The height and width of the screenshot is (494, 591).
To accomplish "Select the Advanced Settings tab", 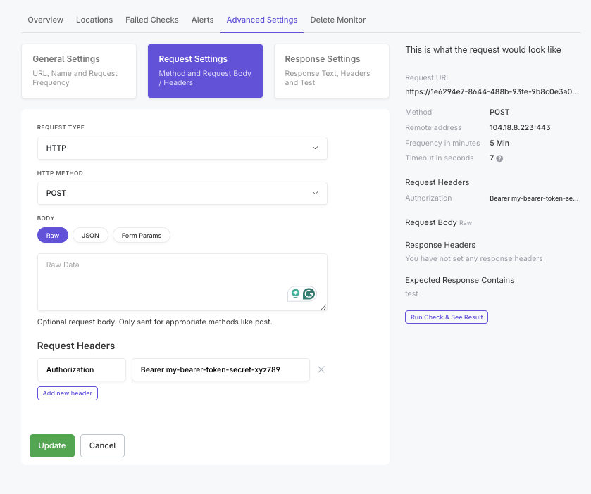I will click(262, 20).
